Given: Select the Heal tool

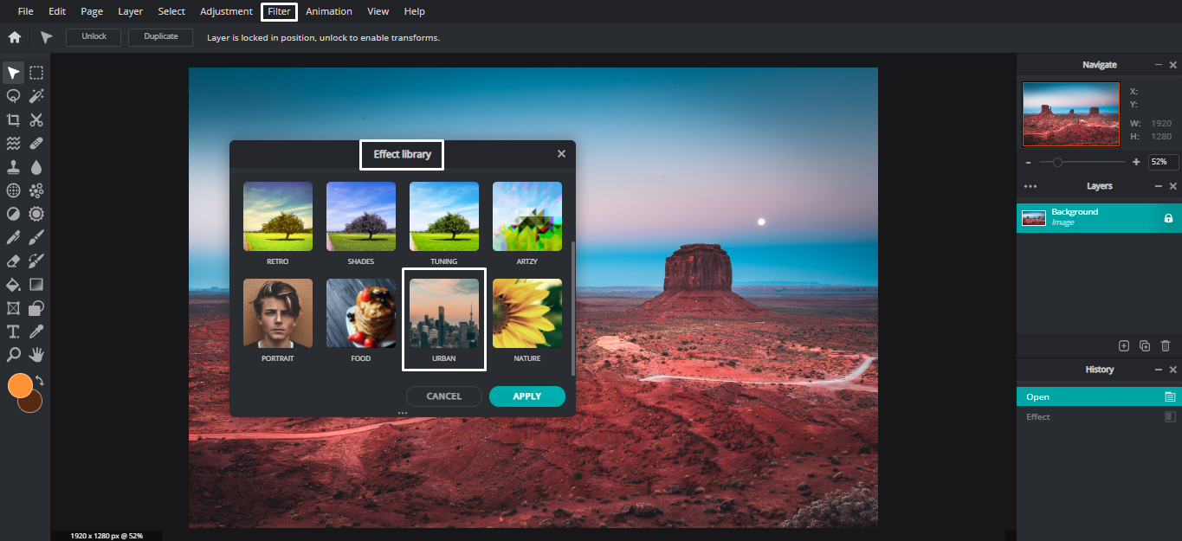Looking at the screenshot, I should 36,143.
